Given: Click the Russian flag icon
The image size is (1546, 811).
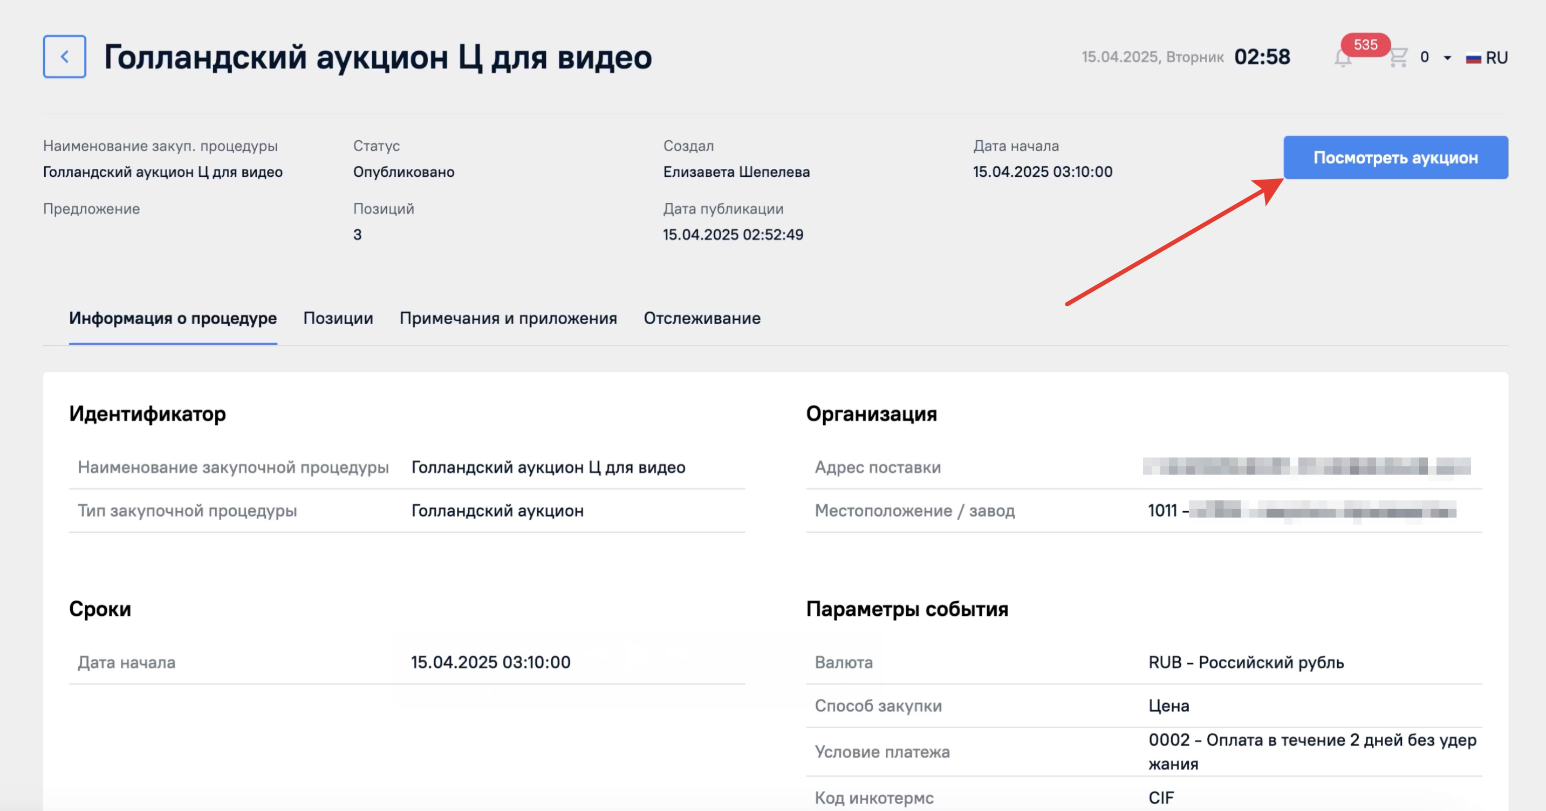Looking at the screenshot, I should [1473, 58].
